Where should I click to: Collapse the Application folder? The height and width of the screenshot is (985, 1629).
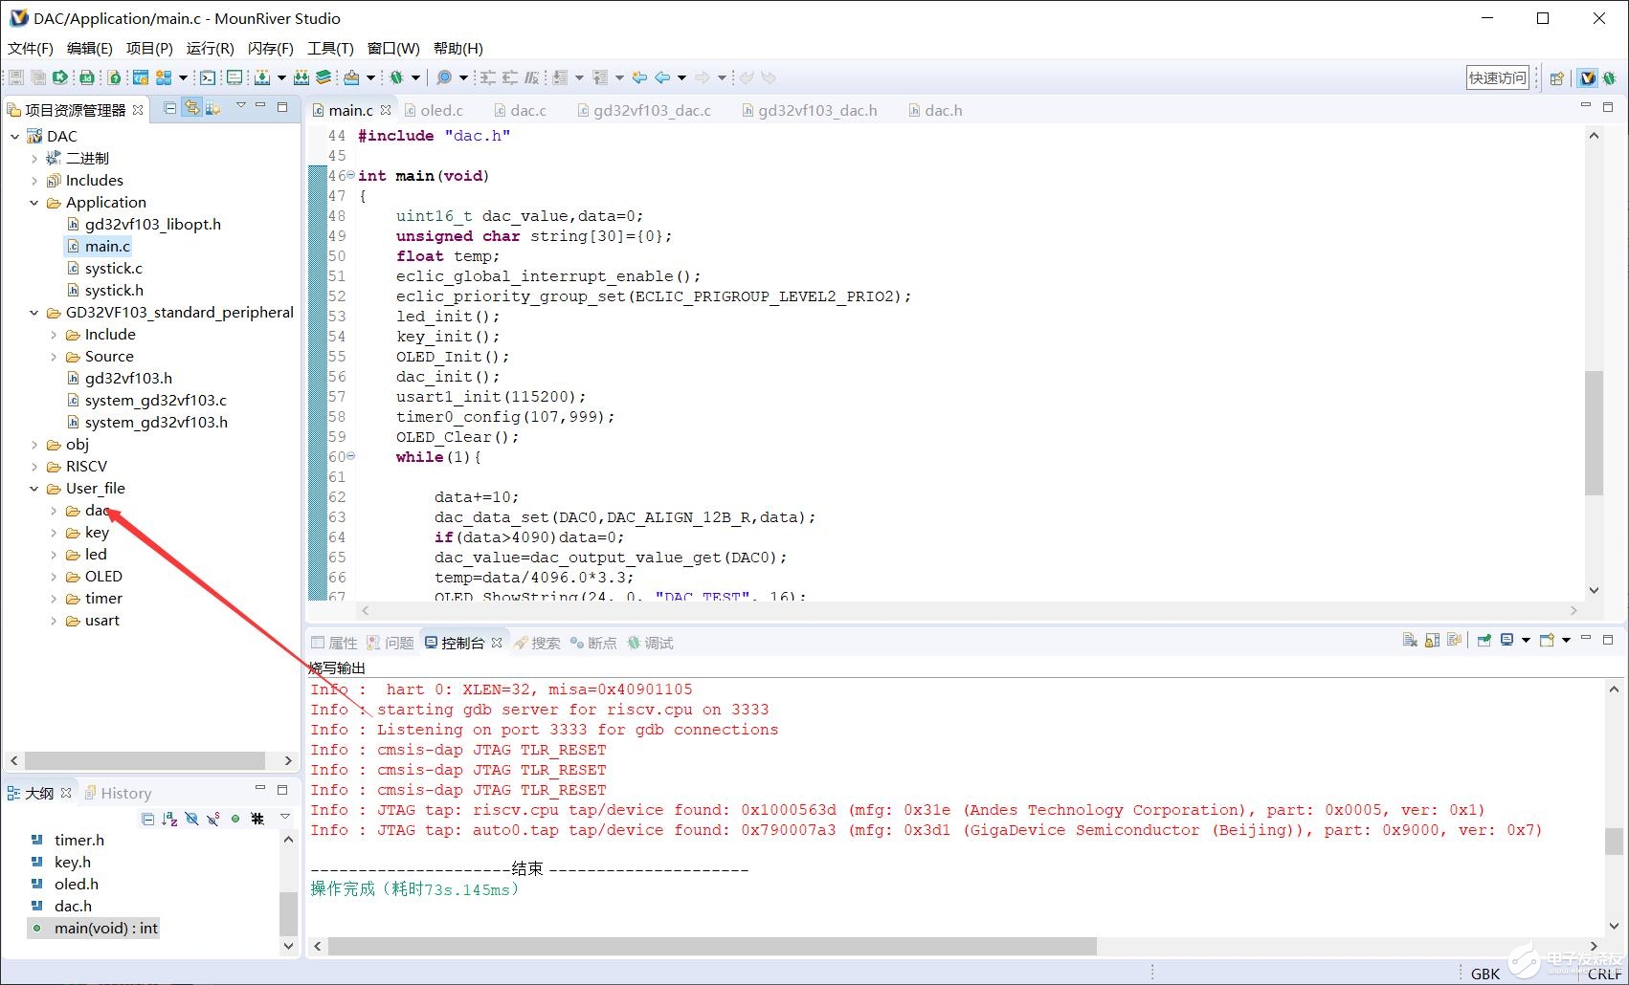tap(34, 203)
